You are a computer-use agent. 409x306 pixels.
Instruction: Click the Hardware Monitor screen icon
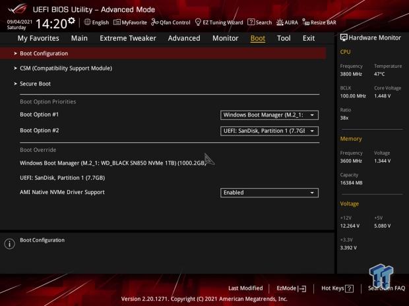point(344,38)
